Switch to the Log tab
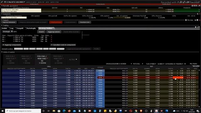The height and width of the screenshot is (113, 201). click(x=12, y=28)
